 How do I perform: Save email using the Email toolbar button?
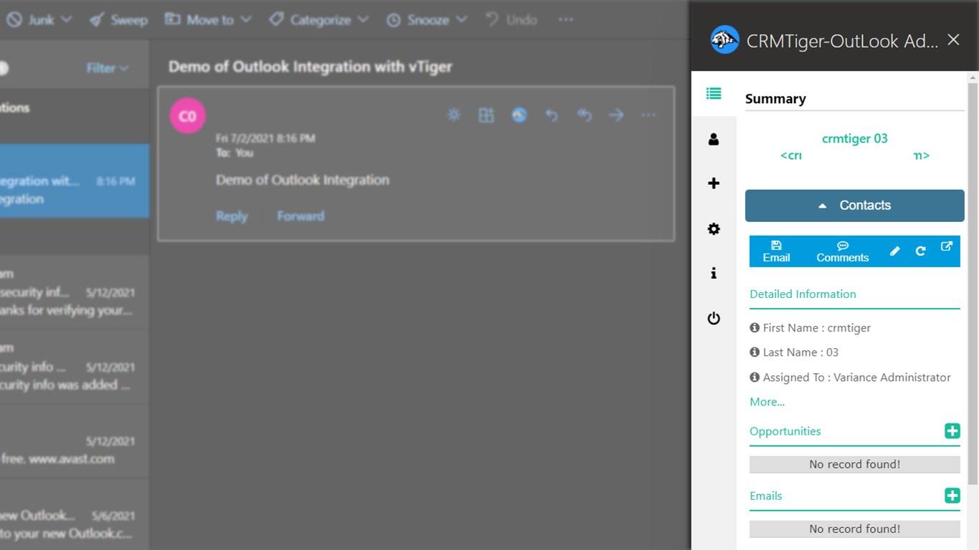coord(776,251)
